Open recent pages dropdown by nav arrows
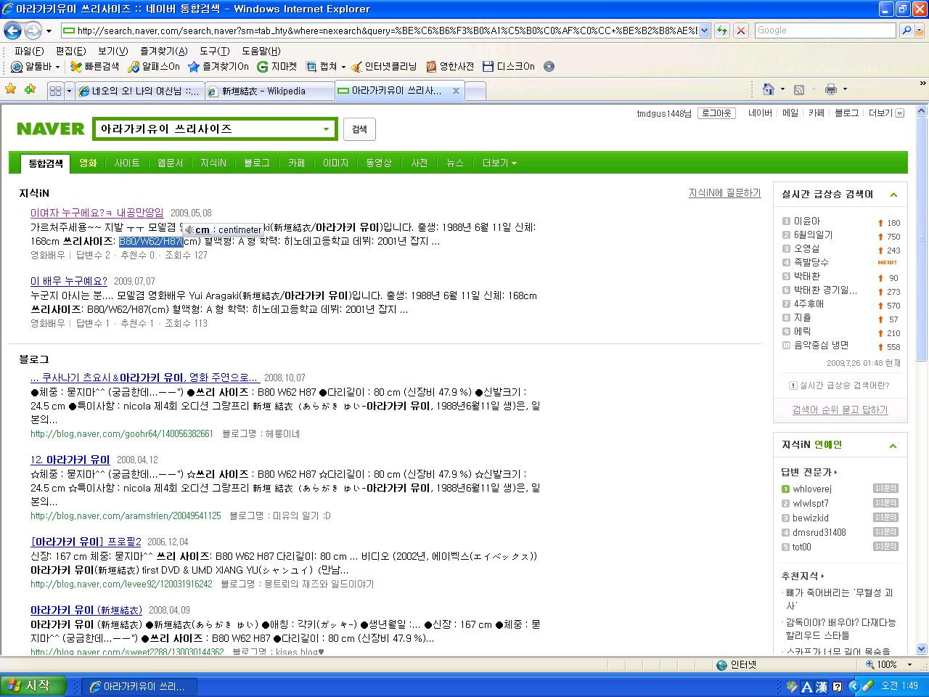This screenshot has width=929, height=697. 49,31
